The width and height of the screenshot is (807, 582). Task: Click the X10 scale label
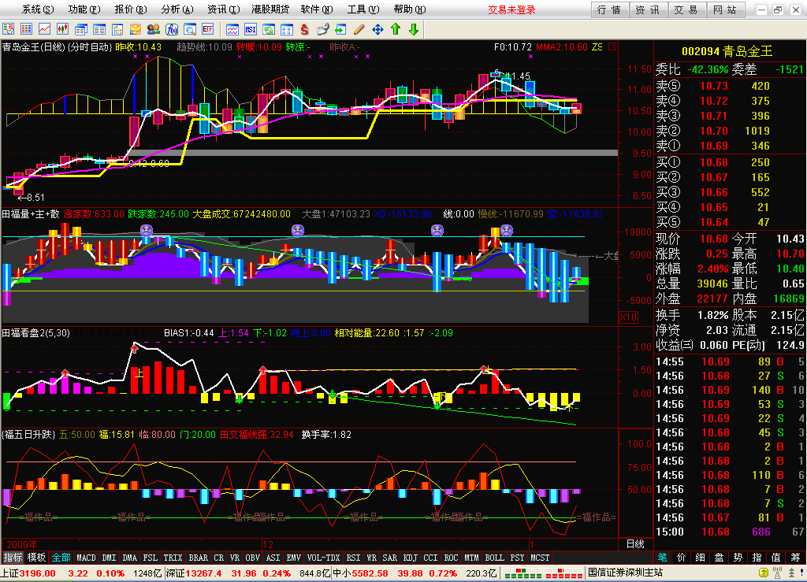click(x=629, y=317)
